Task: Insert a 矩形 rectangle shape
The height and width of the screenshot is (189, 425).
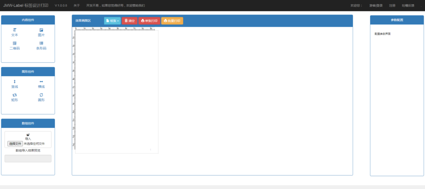Action: point(15,97)
